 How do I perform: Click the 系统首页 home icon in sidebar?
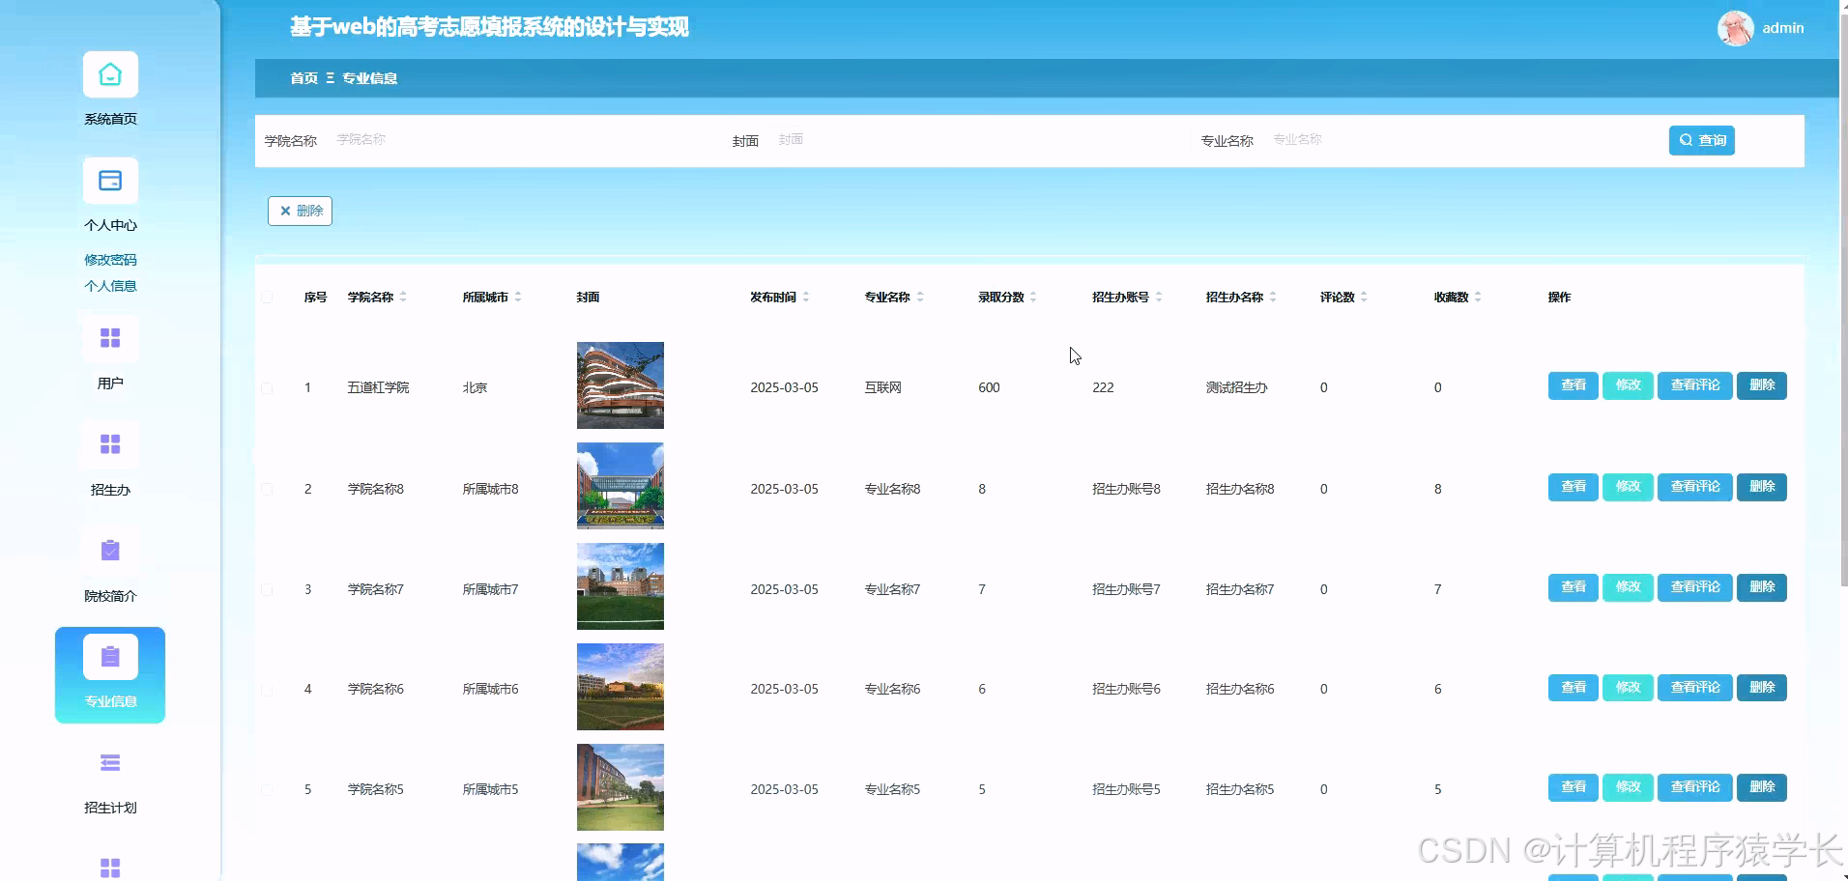[110, 73]
